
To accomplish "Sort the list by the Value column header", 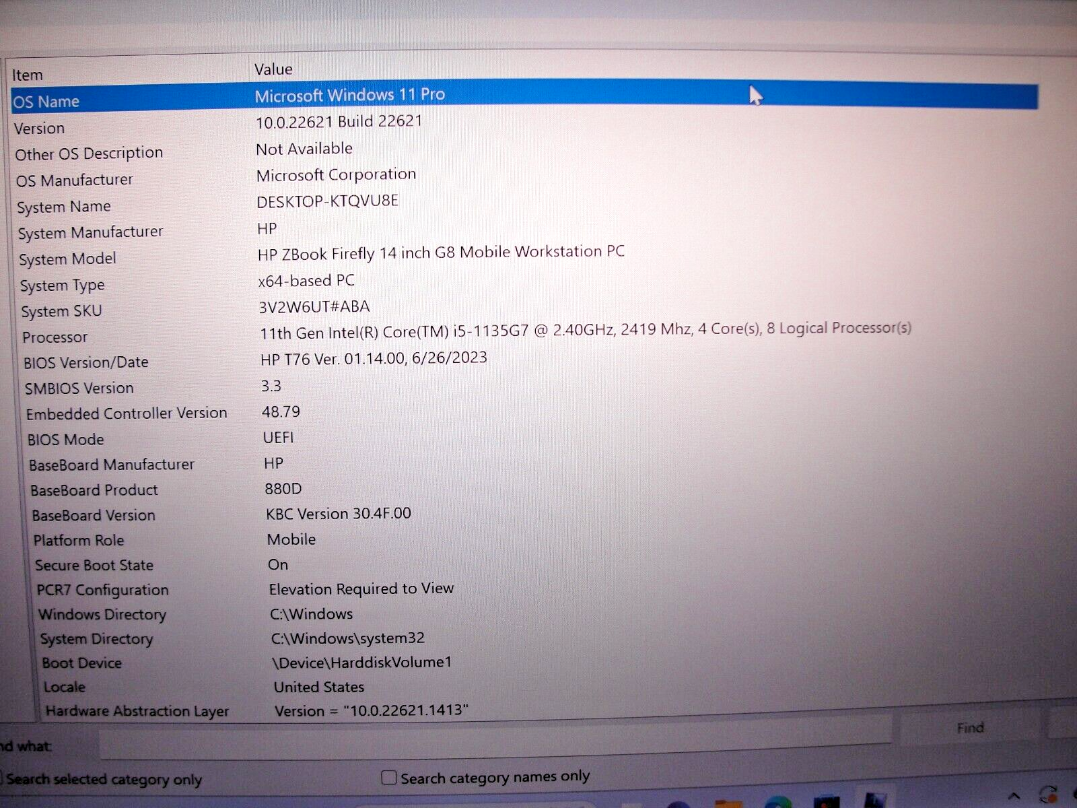I will point(273,69).
